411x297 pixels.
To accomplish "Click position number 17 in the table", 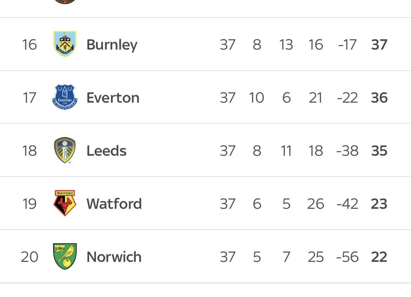I will [29, 98].
